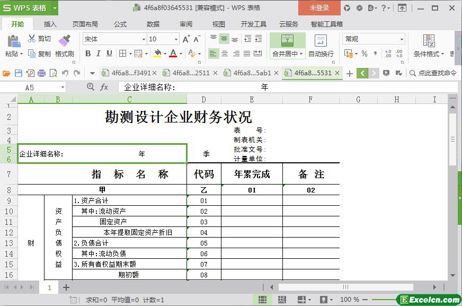Click the Increase font size icon
This screenshot has width=462, height=306.
pos(186,39)
